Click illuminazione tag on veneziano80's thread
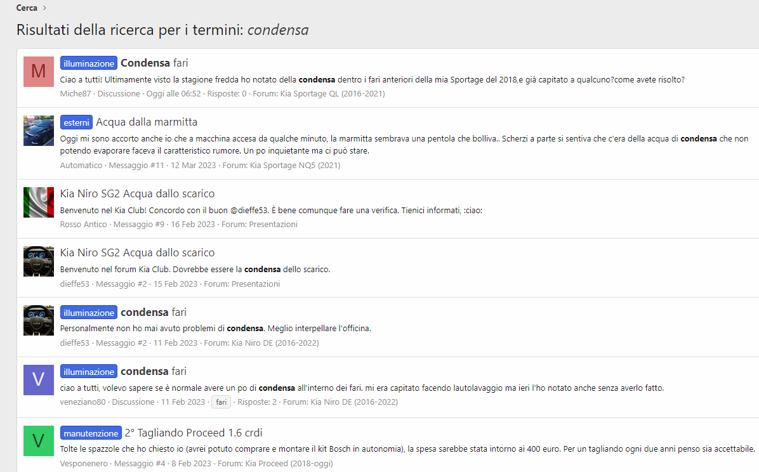Screen dimensions: 759x472 click(89, 372)
